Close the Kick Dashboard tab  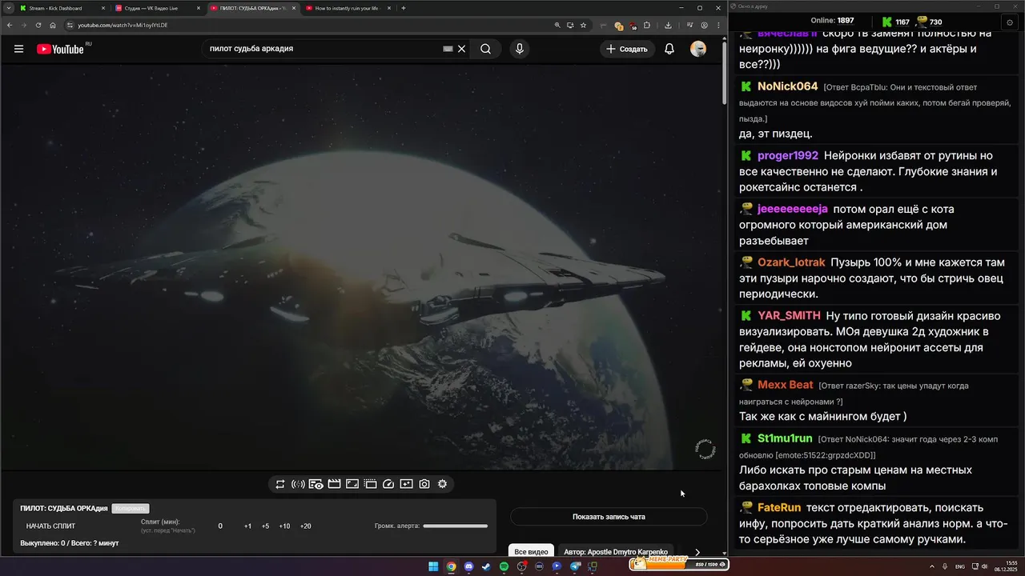(102, 8)
